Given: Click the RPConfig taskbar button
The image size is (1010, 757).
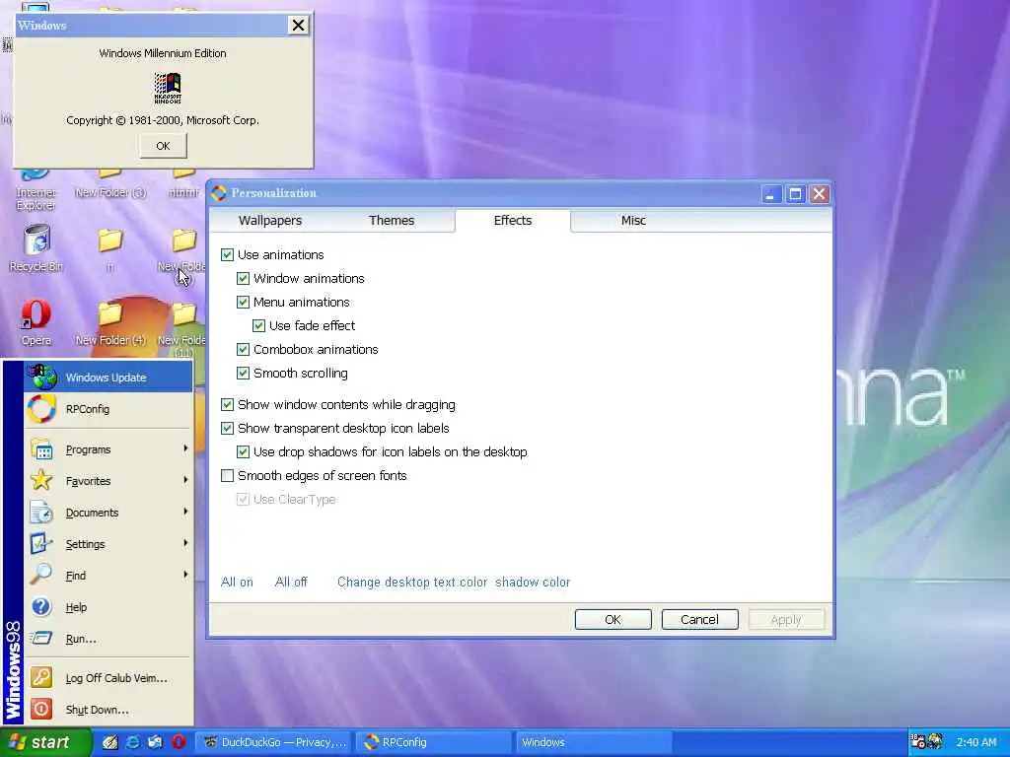Looking at the screenshot, I should click(x=434, y=742).
